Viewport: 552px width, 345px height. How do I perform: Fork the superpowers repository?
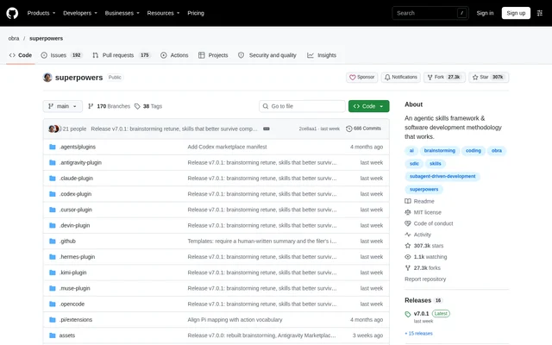(444, 77)
